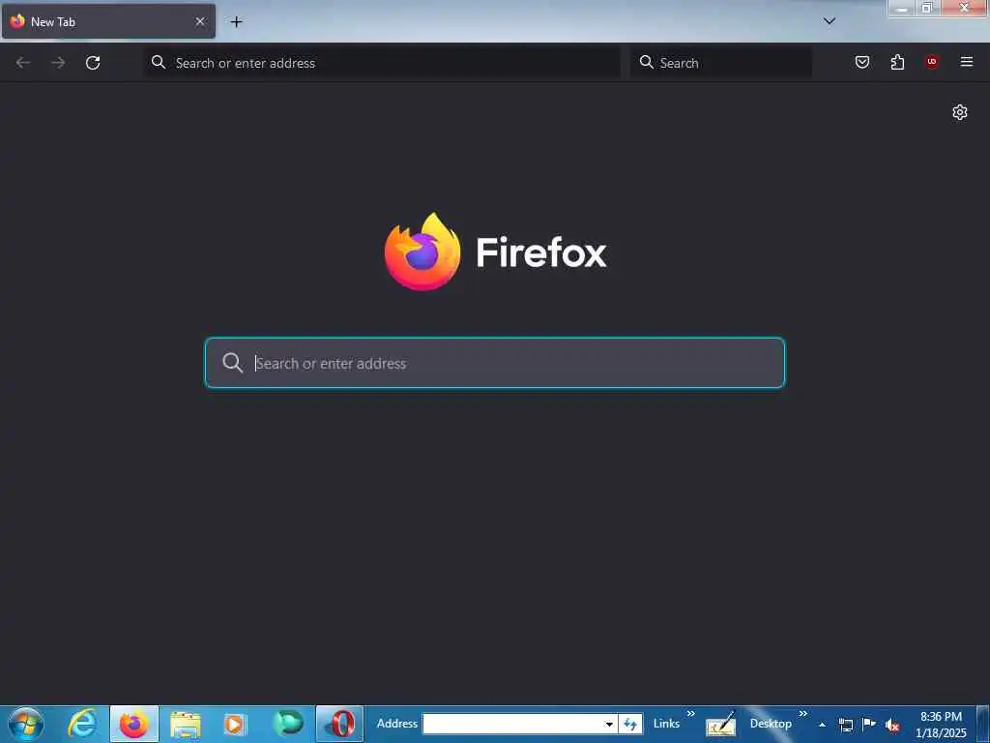Launch Internet Explorer from the taskbar
This screenshot has height=743, width=990.
[82, 724]
